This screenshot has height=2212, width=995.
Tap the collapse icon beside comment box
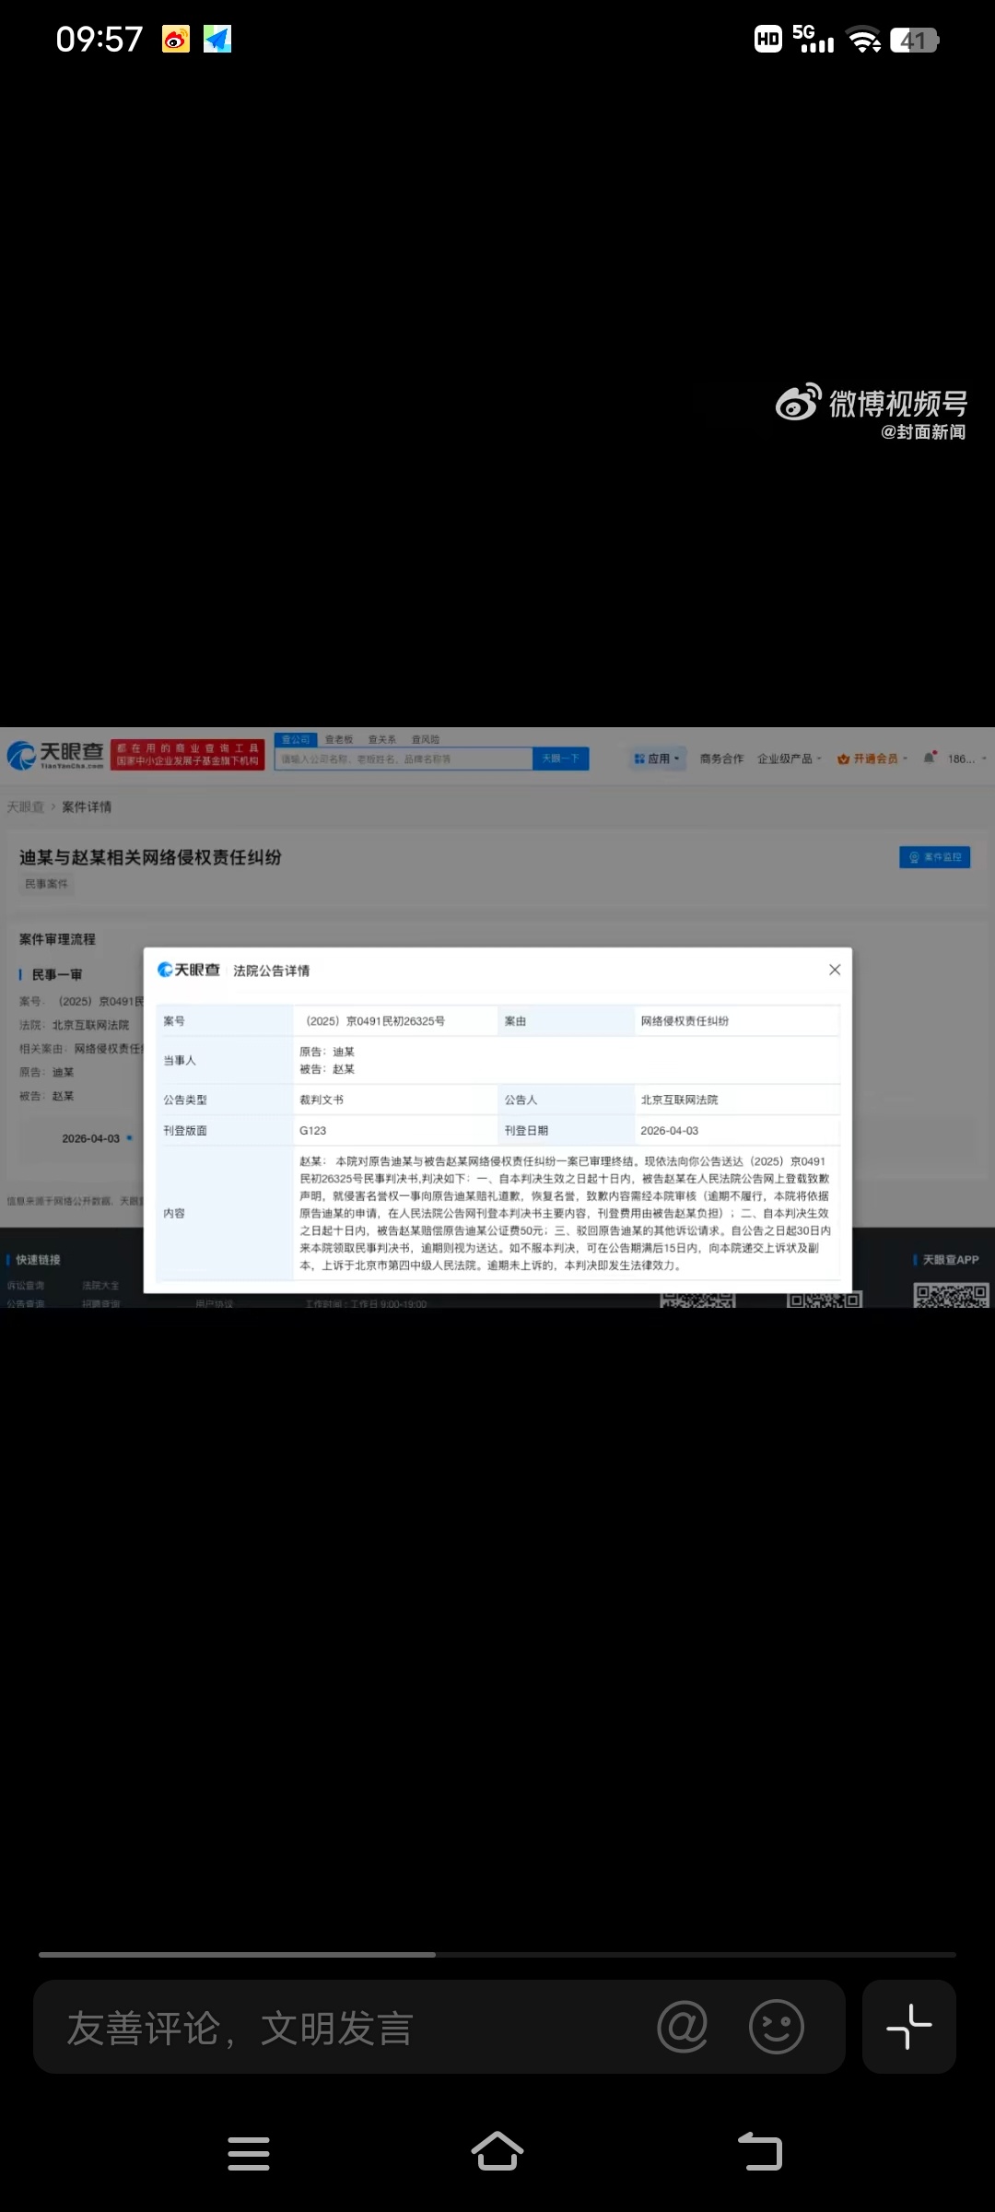(x=909, y=2028)
